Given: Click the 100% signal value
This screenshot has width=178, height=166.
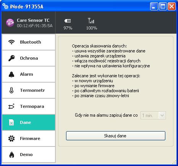Looking at the screenshot, I should [x=92, y=28].
